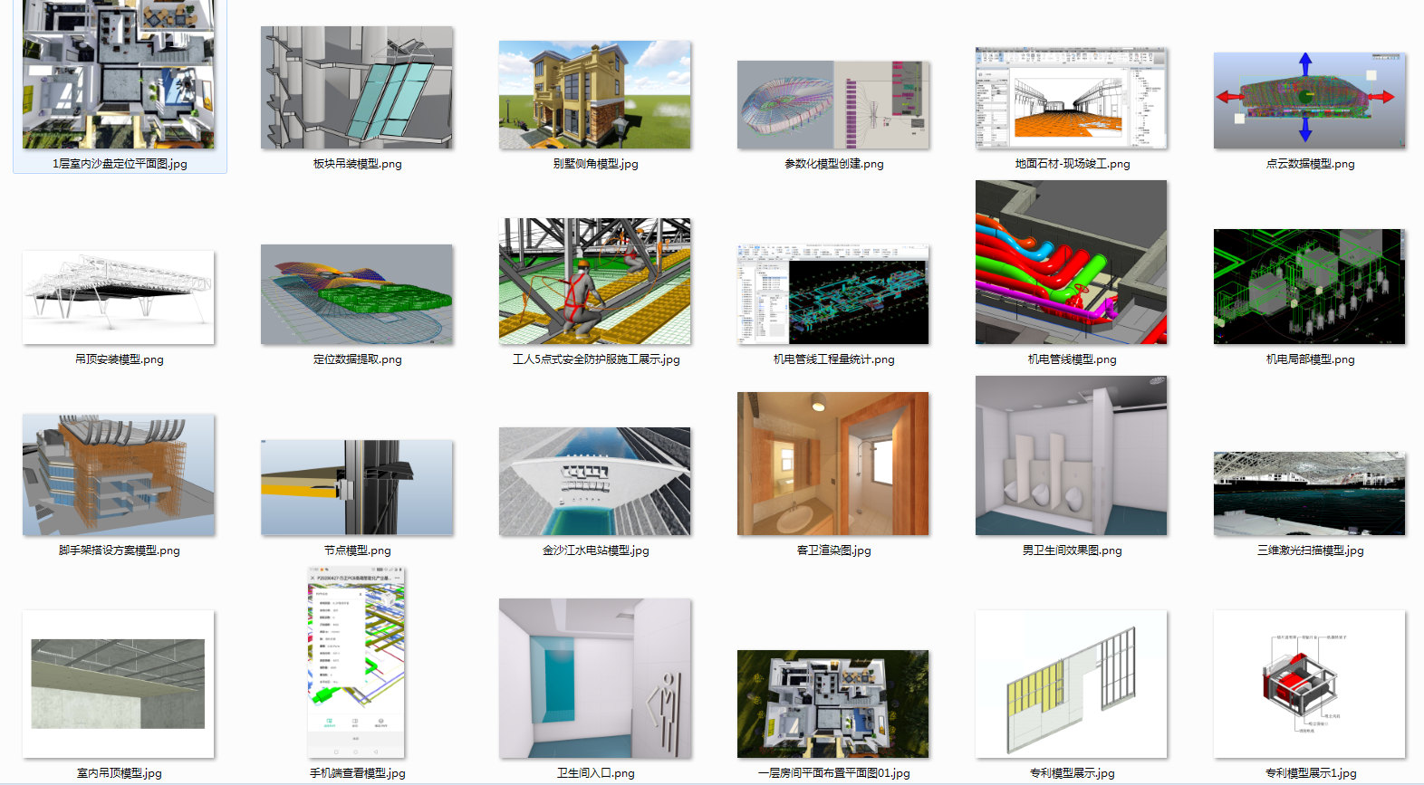Click the 金沙江水电站模型.jpg dam thumbnail
The image size is (1424, 785).
pyautogui.click(x=594, y=481)
